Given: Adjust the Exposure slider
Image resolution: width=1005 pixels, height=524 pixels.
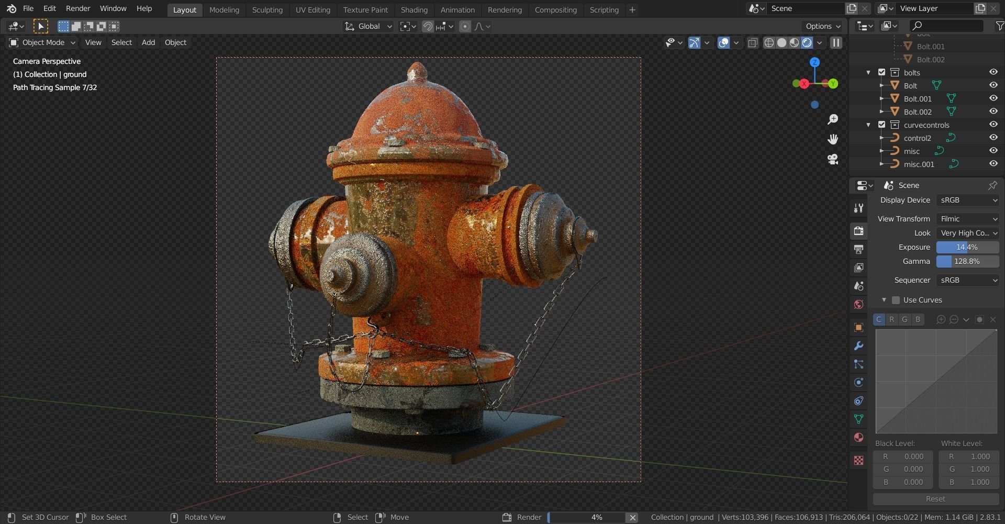Looking at the screenshot, I should pyautogui.click(x=967, y=247).
